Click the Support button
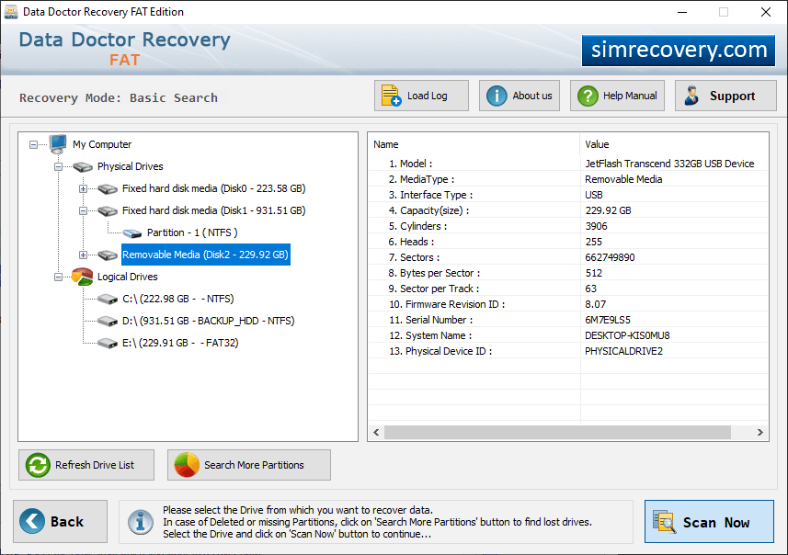 point(725,96)
